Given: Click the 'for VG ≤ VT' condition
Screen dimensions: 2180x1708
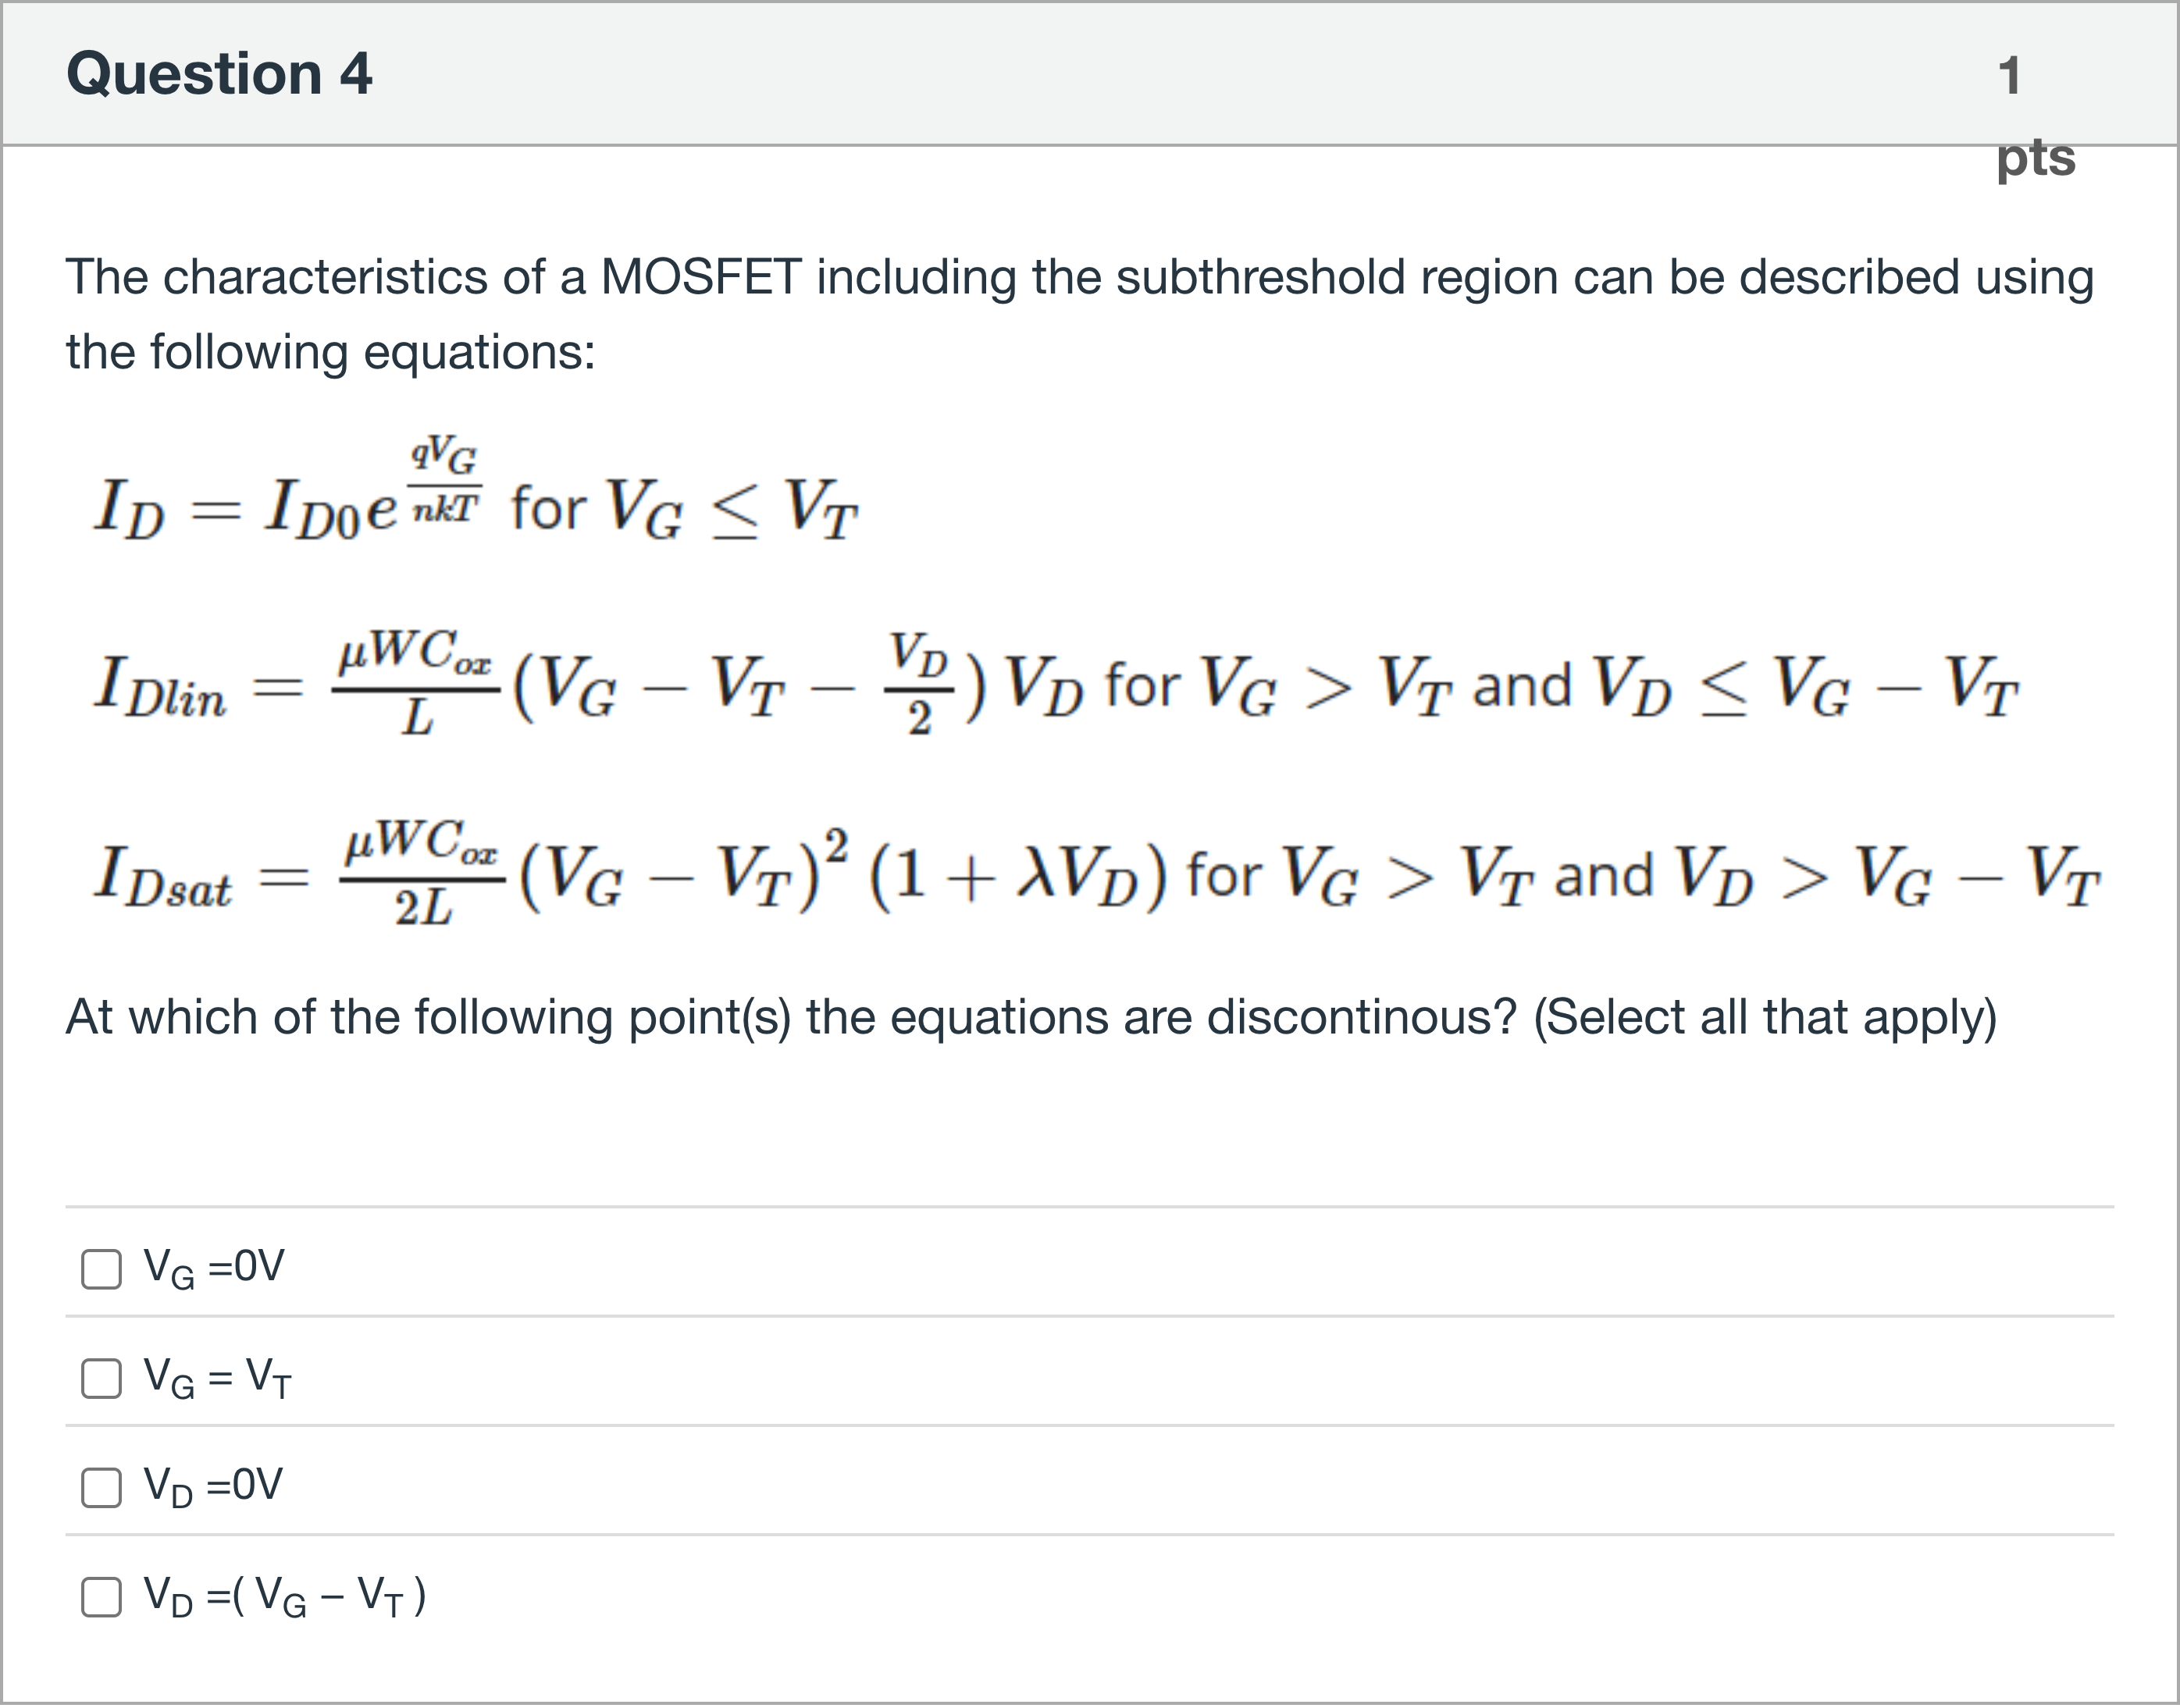Looking at the screenshot, I should 684,508.
